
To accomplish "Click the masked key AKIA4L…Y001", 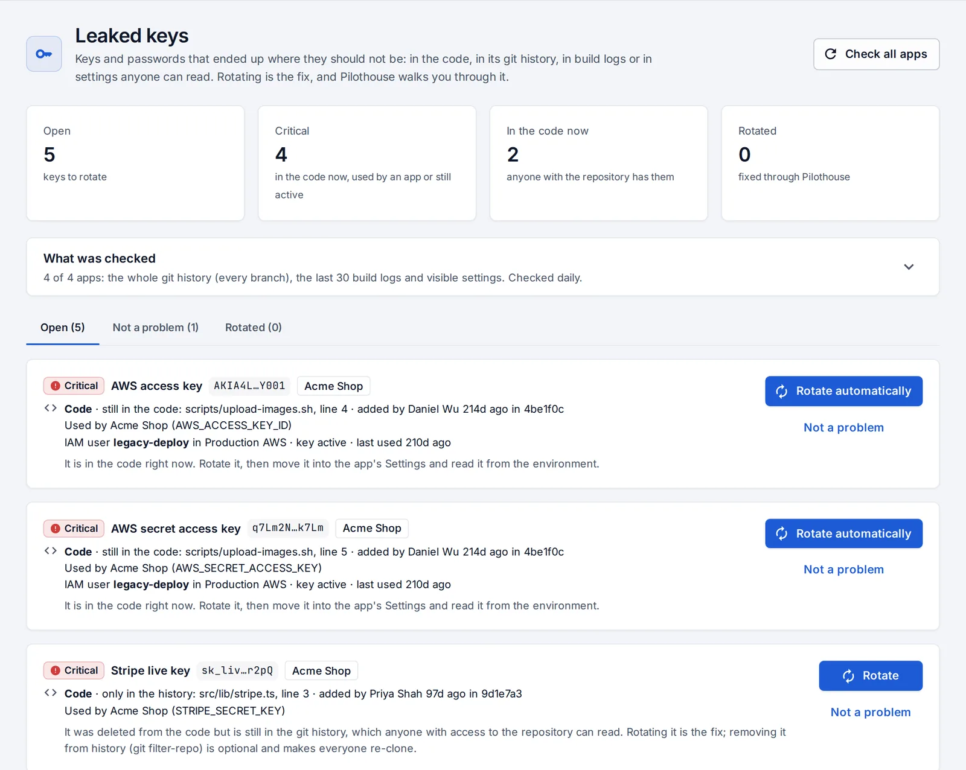I will pos(249,386).
